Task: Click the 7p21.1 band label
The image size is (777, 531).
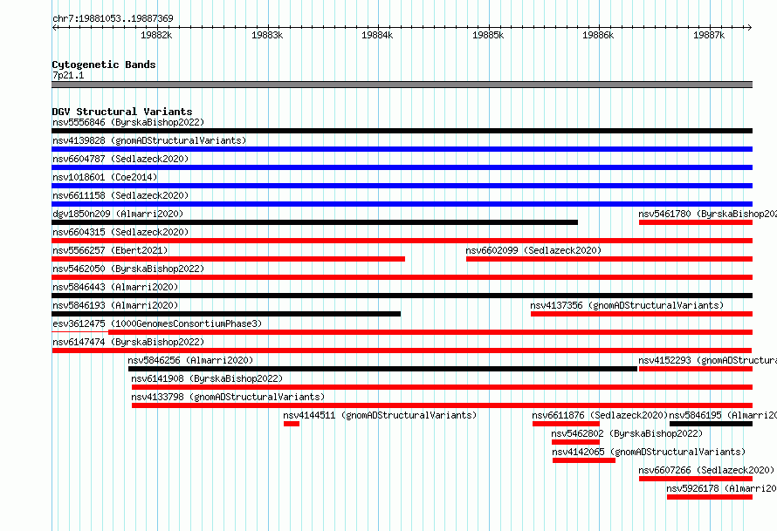Action: (68, 75)
